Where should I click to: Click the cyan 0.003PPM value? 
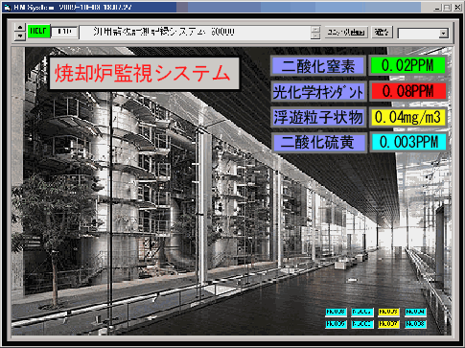408,142
